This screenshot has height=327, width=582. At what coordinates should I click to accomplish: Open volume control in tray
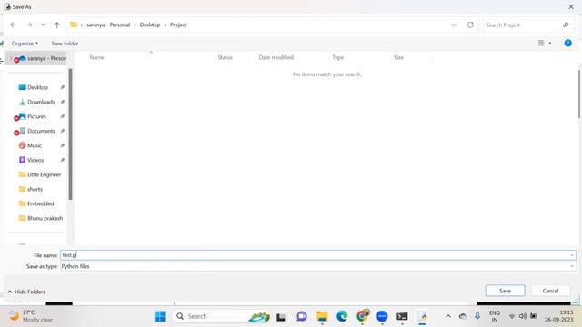[523, 316]
